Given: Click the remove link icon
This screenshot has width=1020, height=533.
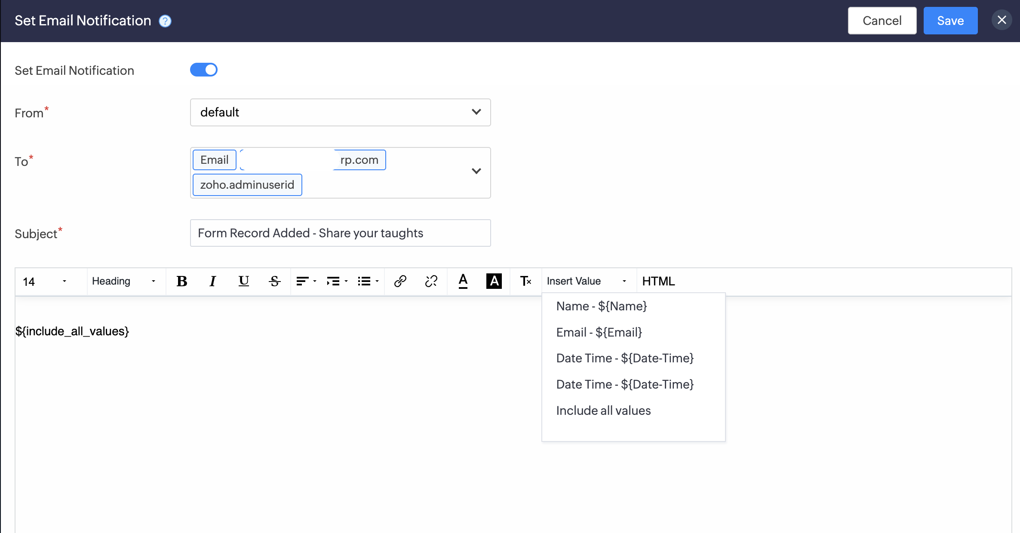Looking at the screenshot, I should [431, 281].
